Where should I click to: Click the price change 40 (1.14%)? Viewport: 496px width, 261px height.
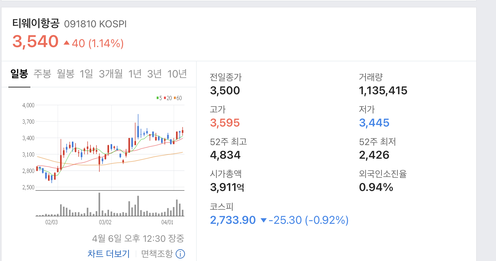[98, 43]
